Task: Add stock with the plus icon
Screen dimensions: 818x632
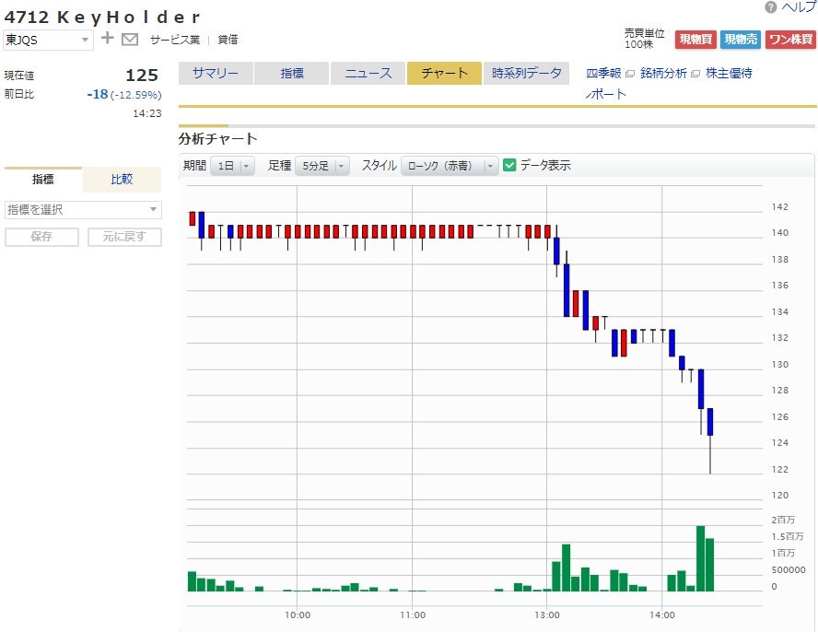Action: click(107, 38)
